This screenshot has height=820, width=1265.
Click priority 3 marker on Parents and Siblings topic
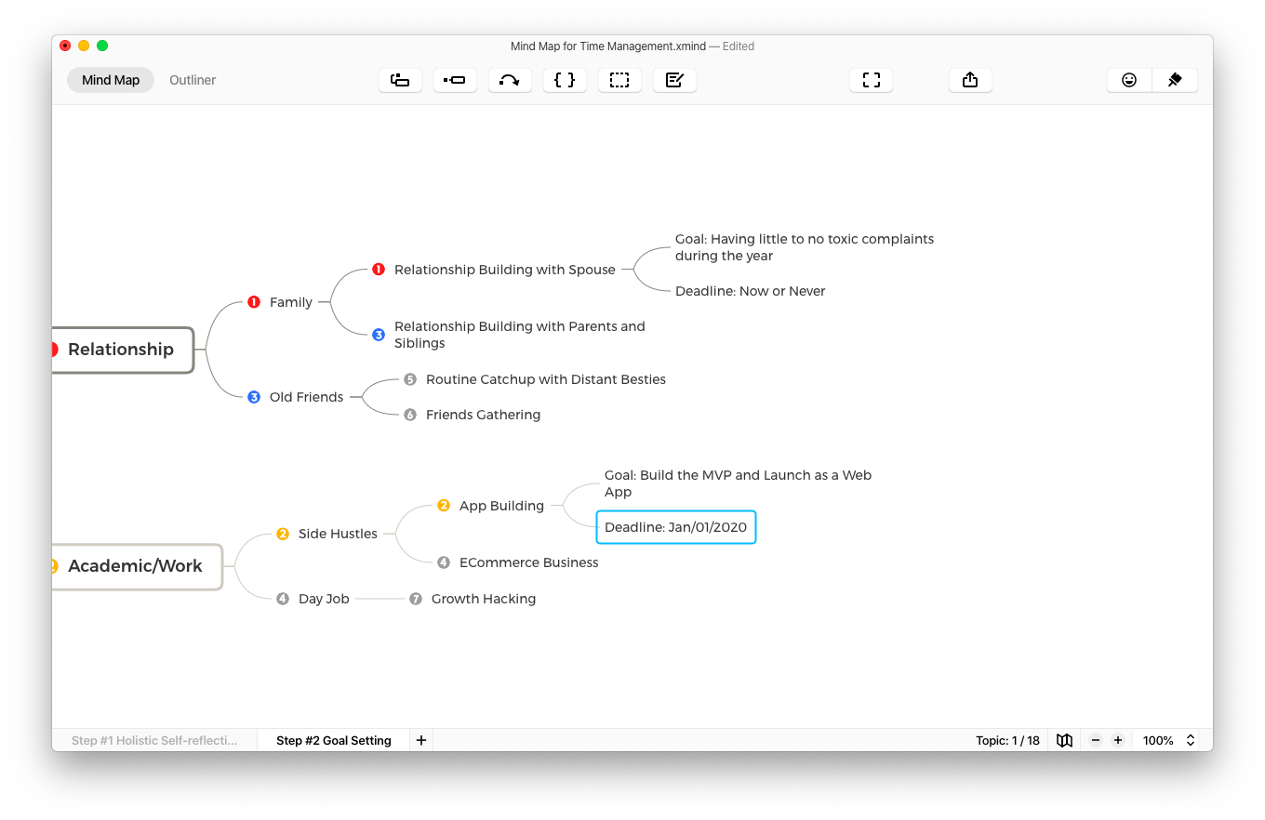379,335
